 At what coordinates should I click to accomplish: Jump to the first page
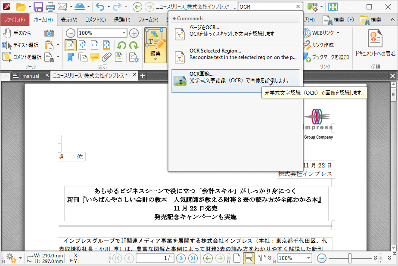click(117, 258)
